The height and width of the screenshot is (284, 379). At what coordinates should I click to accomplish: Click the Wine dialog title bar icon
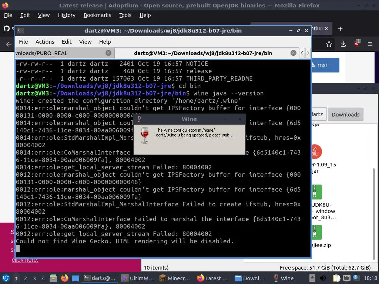tap(139, 119)
